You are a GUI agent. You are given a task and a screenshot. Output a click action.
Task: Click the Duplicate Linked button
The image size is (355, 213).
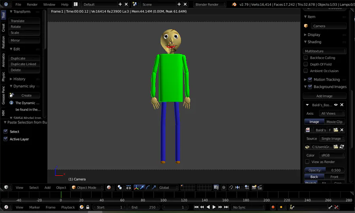coord(24,64)
